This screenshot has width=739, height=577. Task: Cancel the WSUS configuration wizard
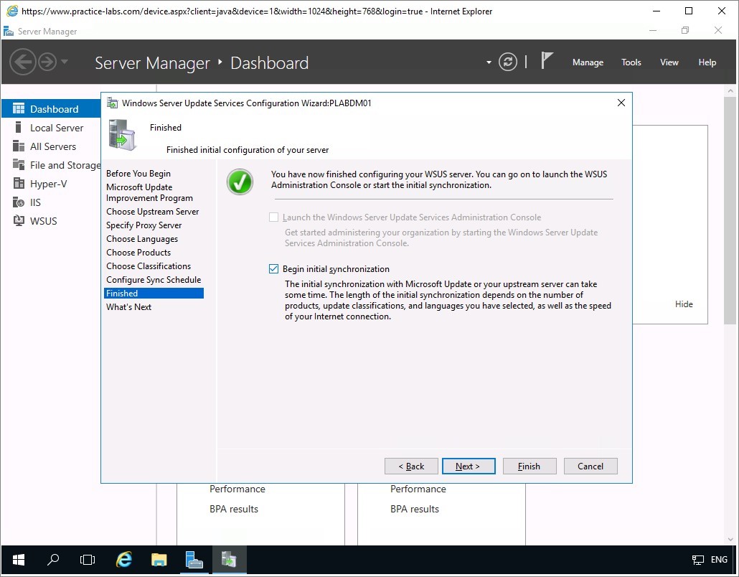click(590, 466)
